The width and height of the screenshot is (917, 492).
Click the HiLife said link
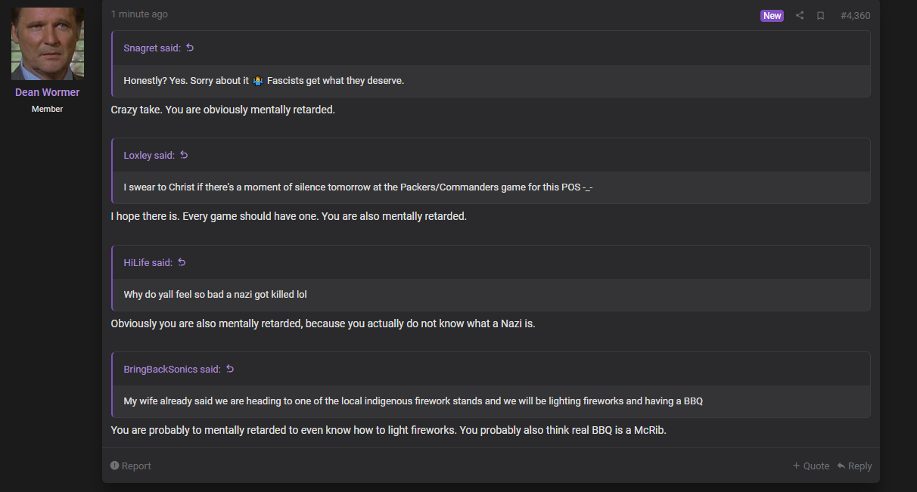148,262
